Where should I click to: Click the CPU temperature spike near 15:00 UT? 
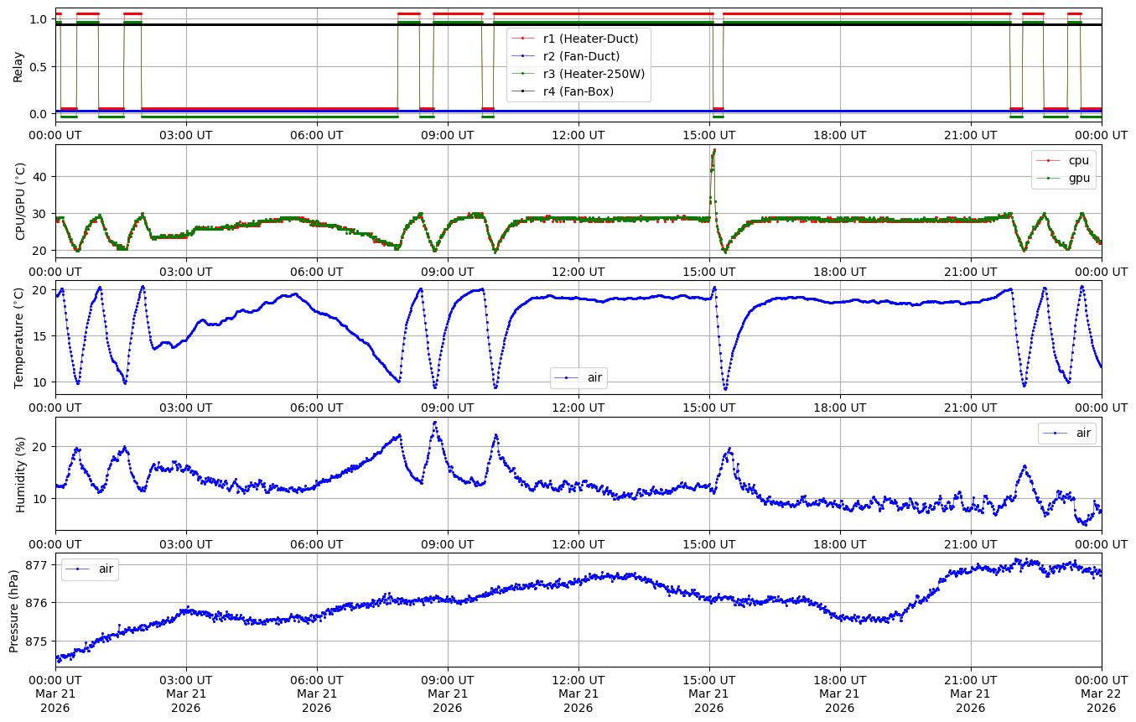[713, 151]
